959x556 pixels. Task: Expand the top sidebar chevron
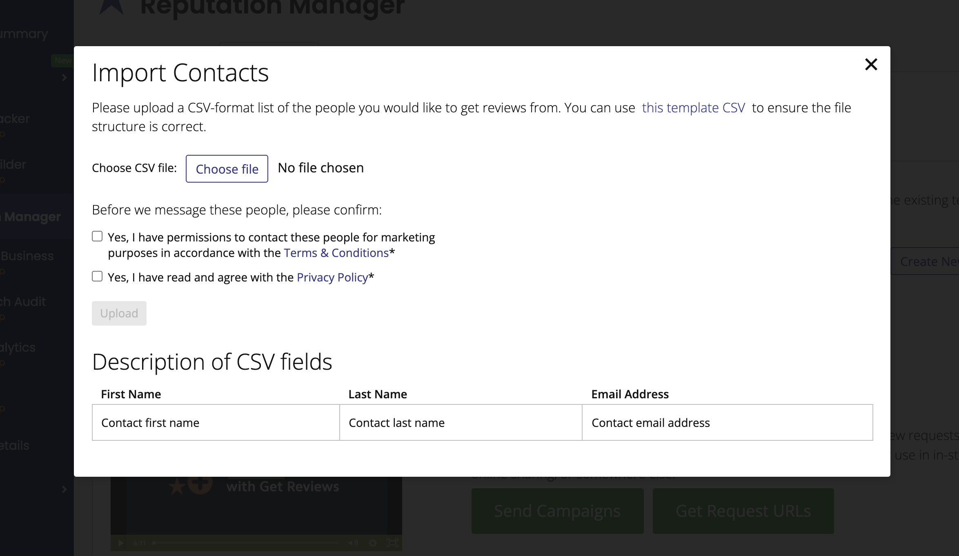pyautogui.click(x=65, y=77)
